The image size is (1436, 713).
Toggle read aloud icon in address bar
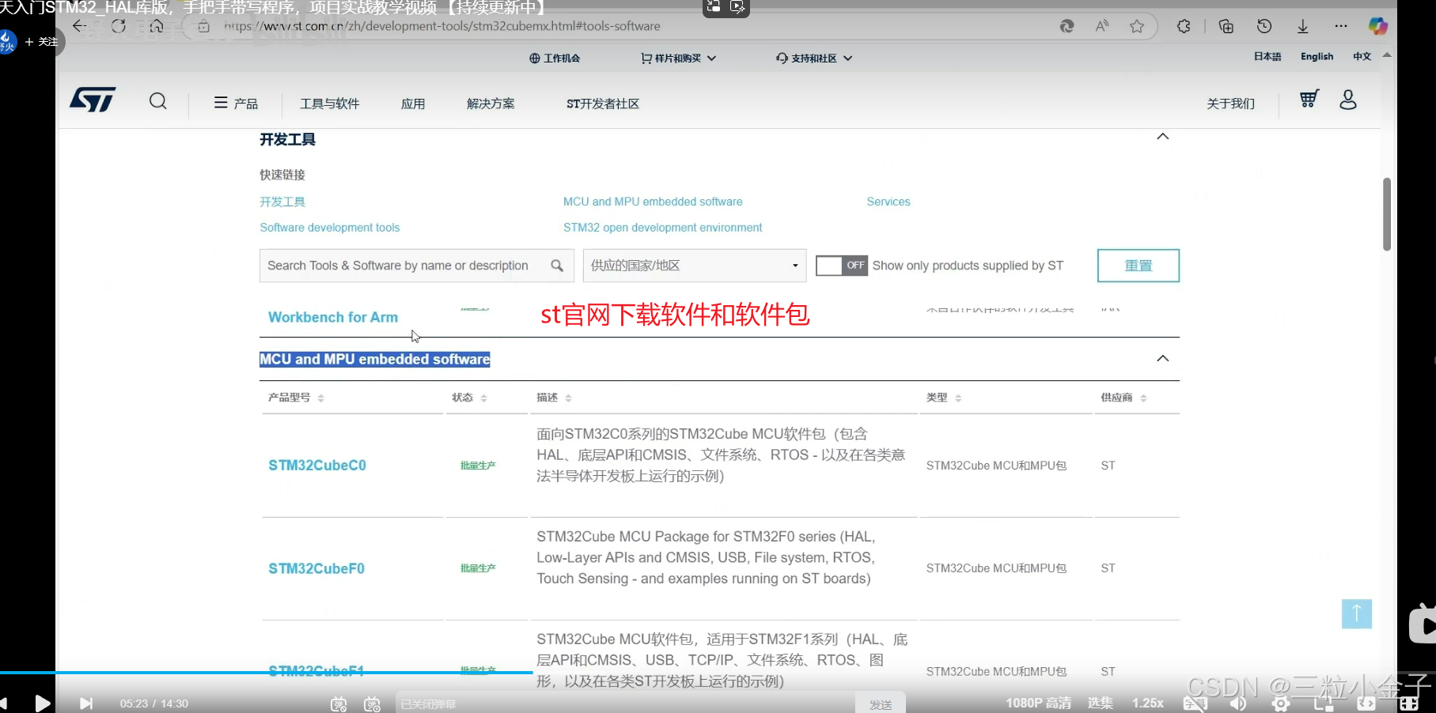click(1102, 26)
